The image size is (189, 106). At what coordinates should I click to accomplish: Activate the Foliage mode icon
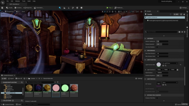(x=69, y=8)
